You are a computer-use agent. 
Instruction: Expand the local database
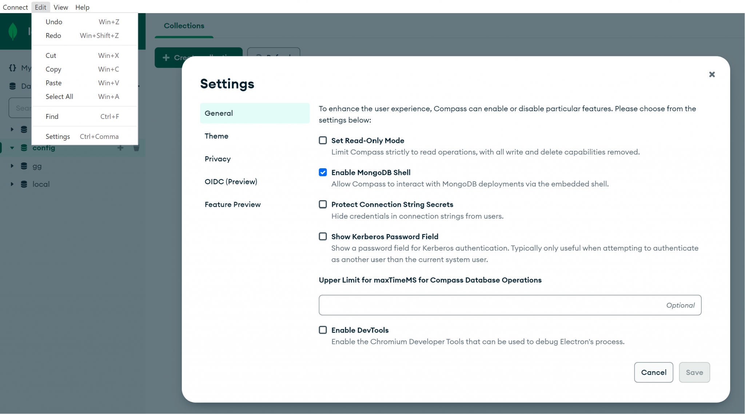(11, 184)
